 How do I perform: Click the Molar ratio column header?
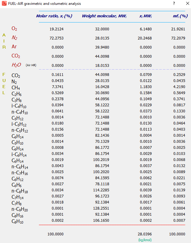(54, 16)
